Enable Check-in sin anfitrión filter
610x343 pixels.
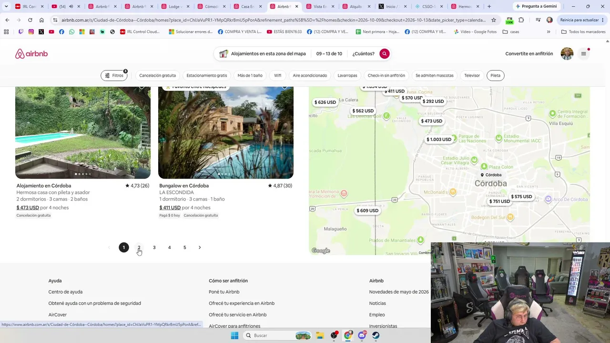[386, 76]
